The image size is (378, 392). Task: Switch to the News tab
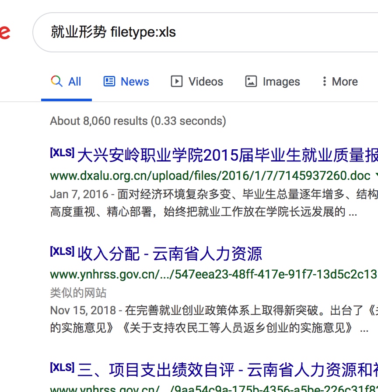[135, 82]
